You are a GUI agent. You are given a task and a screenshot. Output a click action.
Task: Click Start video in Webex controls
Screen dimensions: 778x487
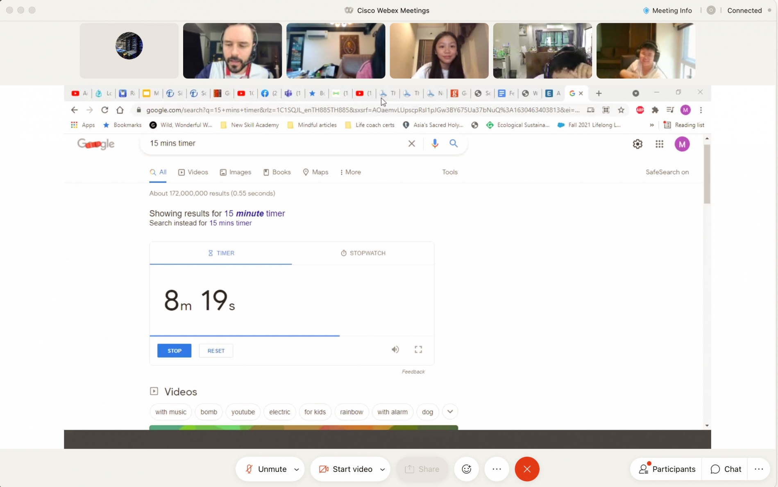[x=345, y=469]
